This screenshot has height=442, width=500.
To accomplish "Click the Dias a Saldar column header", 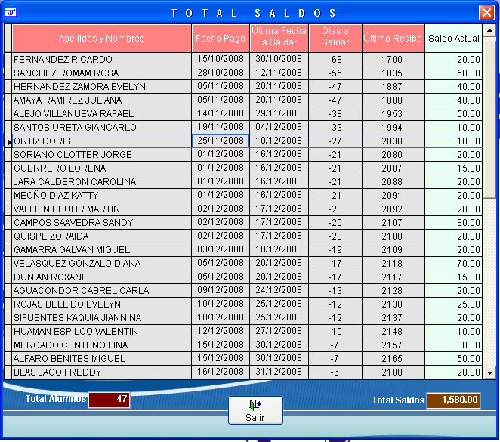I will coord(335,37).
